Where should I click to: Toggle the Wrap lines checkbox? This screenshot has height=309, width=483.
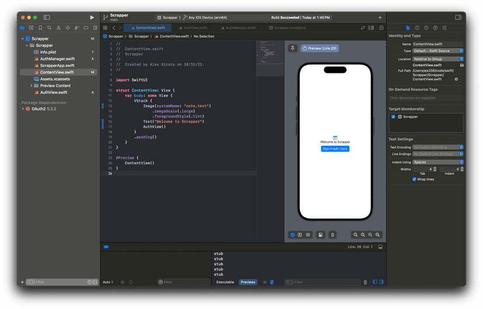[414, 180]
